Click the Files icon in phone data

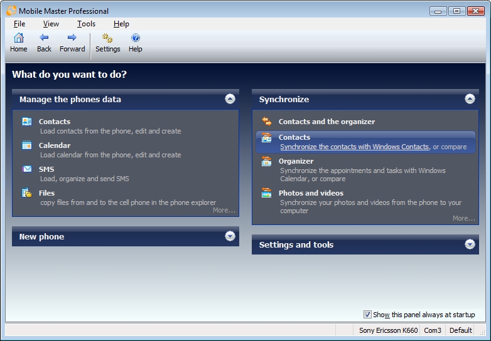[x=27, y=193]
